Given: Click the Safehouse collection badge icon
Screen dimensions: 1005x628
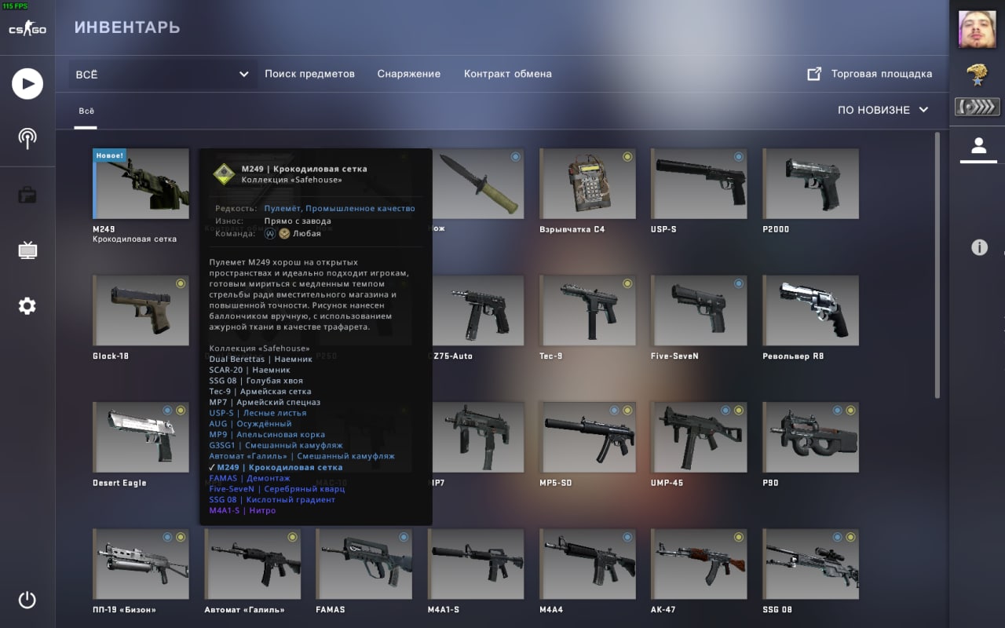Looking at the screenshot, I should [x=225, y=173].
